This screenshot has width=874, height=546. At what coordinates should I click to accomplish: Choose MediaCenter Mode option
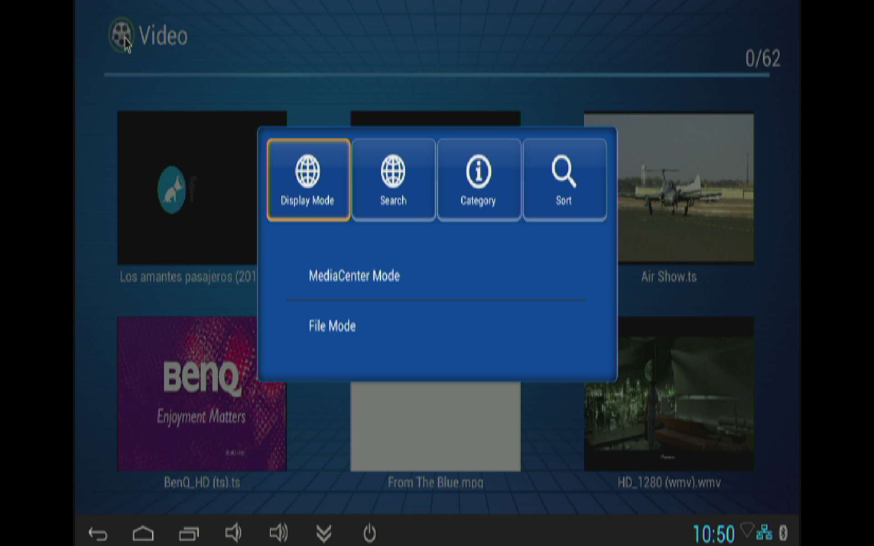tap(354, 276)
